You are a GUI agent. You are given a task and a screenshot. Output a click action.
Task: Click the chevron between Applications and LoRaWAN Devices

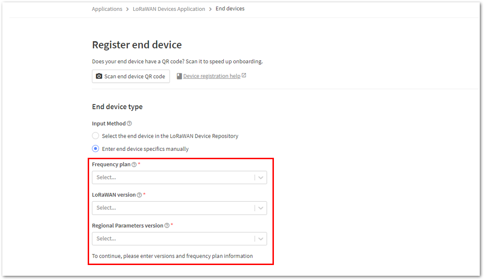pos(128,9)
